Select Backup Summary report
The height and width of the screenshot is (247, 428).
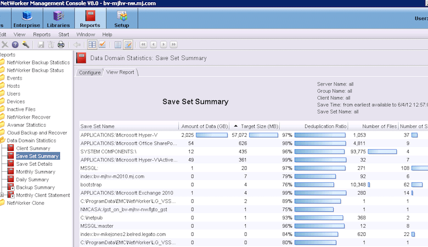(36, 188)
